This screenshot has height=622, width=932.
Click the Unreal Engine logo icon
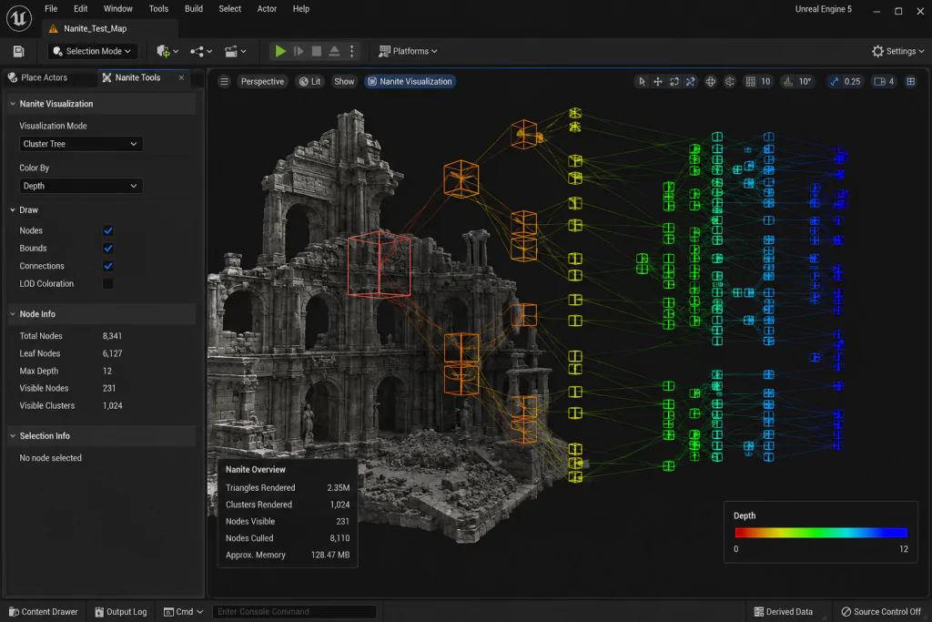coord(18,18)
